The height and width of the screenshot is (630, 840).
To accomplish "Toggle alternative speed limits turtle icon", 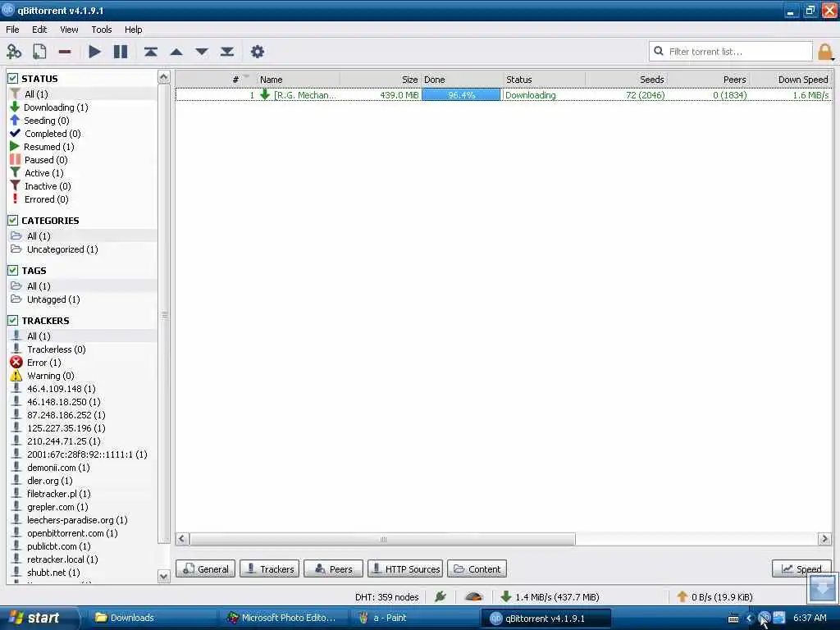I will click(473, 597).
